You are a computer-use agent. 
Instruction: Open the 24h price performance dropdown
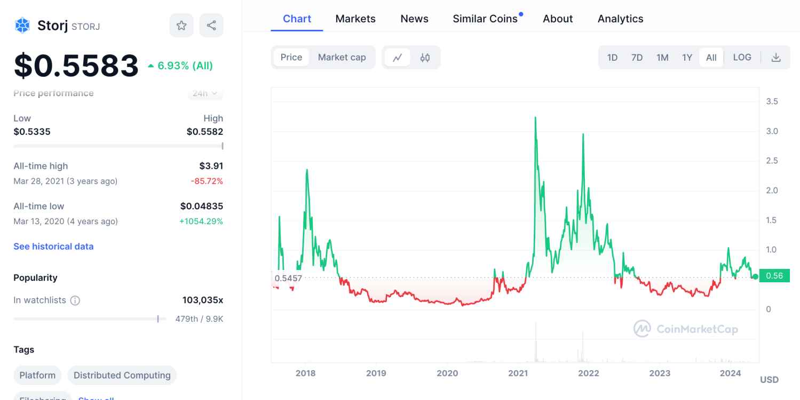pos(205,93)
